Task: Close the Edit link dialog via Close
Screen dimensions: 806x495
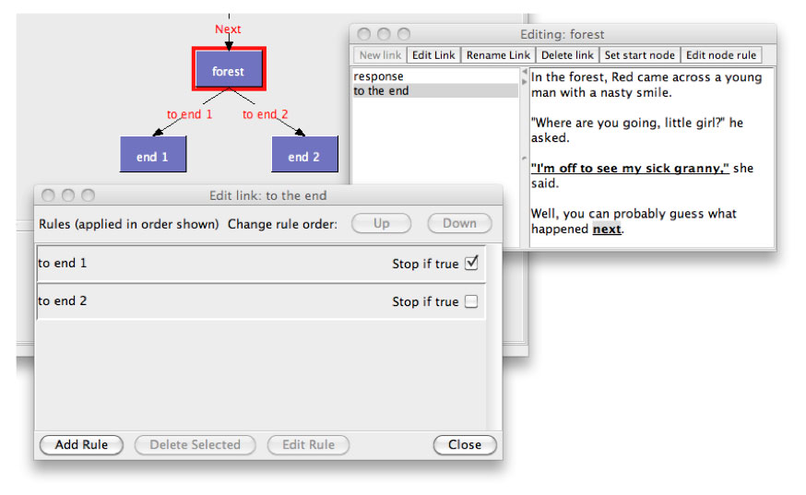Action: [x=465, y=444]
